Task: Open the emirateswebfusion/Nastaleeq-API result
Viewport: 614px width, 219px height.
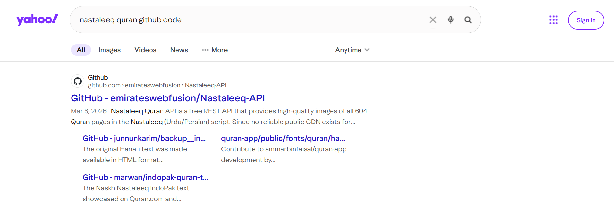Action: [168, 98]
